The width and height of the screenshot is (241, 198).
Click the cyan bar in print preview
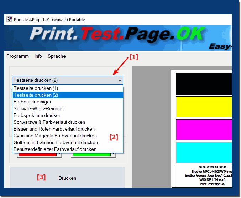pos(204,152)
